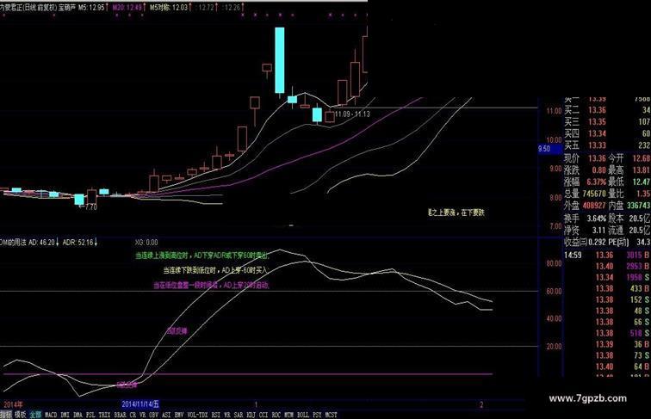Image resolution: width=651 pixels, height=419 pixels.
Task: Select the 买四 13.34 order book row
Action: click(x=607, y=133)
